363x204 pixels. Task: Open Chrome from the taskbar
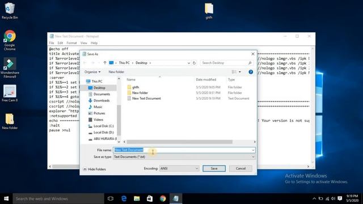tap(163, 198)
